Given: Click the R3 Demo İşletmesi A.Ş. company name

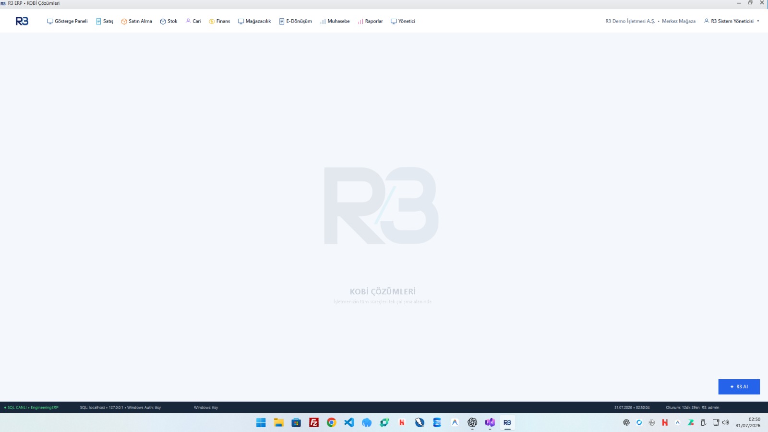Looking at the screenshot, I should (630, 21).
